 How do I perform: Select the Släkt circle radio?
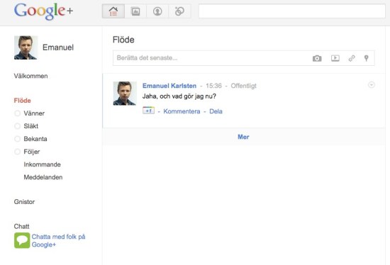tap(18, 126)
